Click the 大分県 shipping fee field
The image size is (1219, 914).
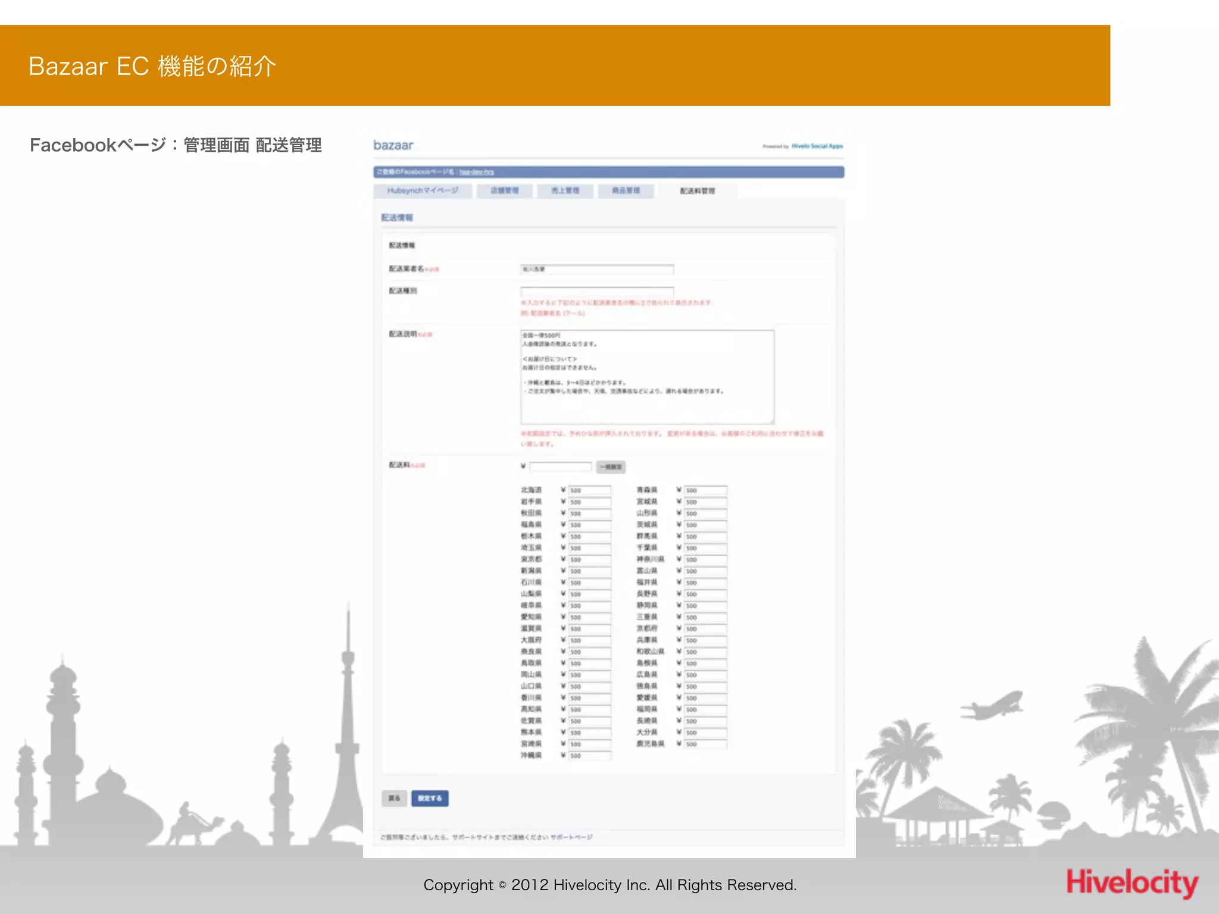[705, 733]
